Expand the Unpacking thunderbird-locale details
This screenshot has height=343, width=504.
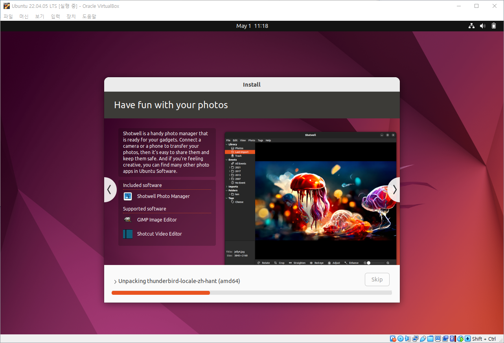(115, 281)
